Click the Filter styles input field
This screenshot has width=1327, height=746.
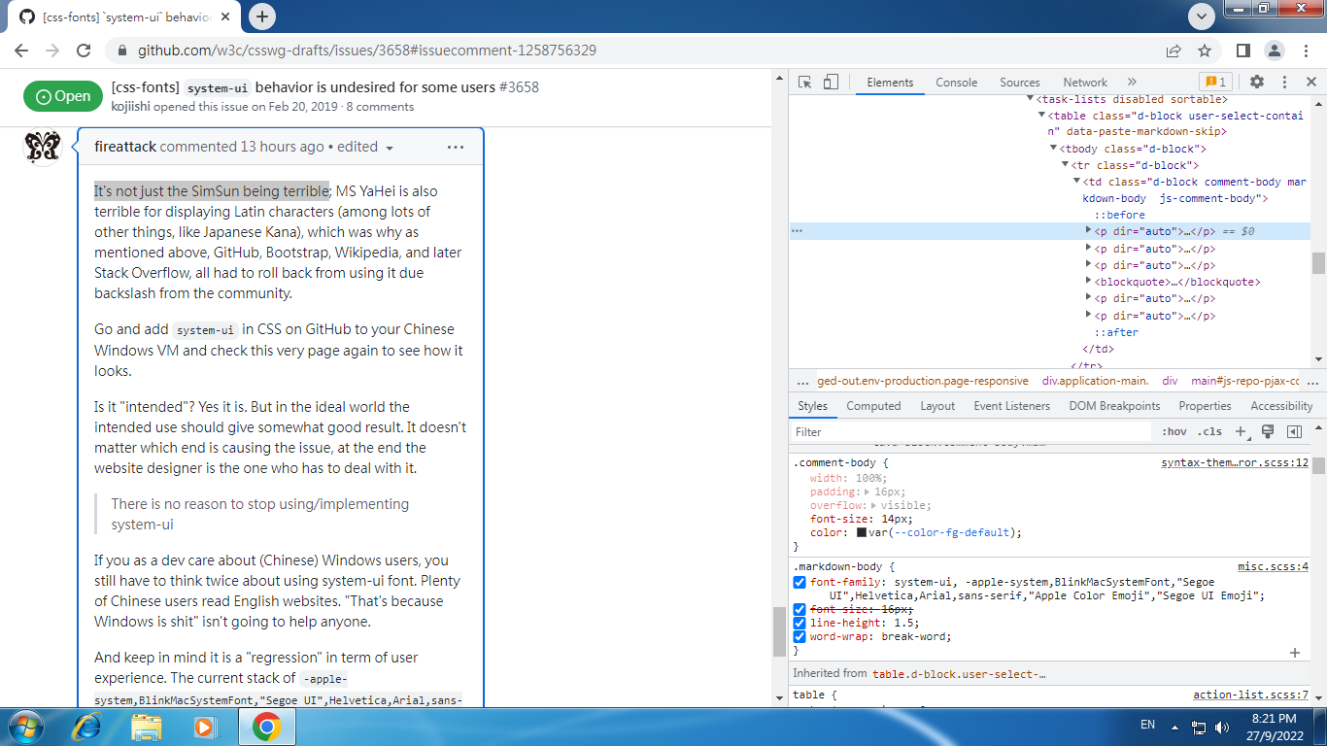pyautogui.click(x=971, y=432)
